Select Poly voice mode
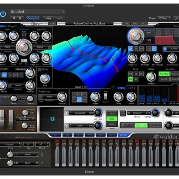 [112, 114]
